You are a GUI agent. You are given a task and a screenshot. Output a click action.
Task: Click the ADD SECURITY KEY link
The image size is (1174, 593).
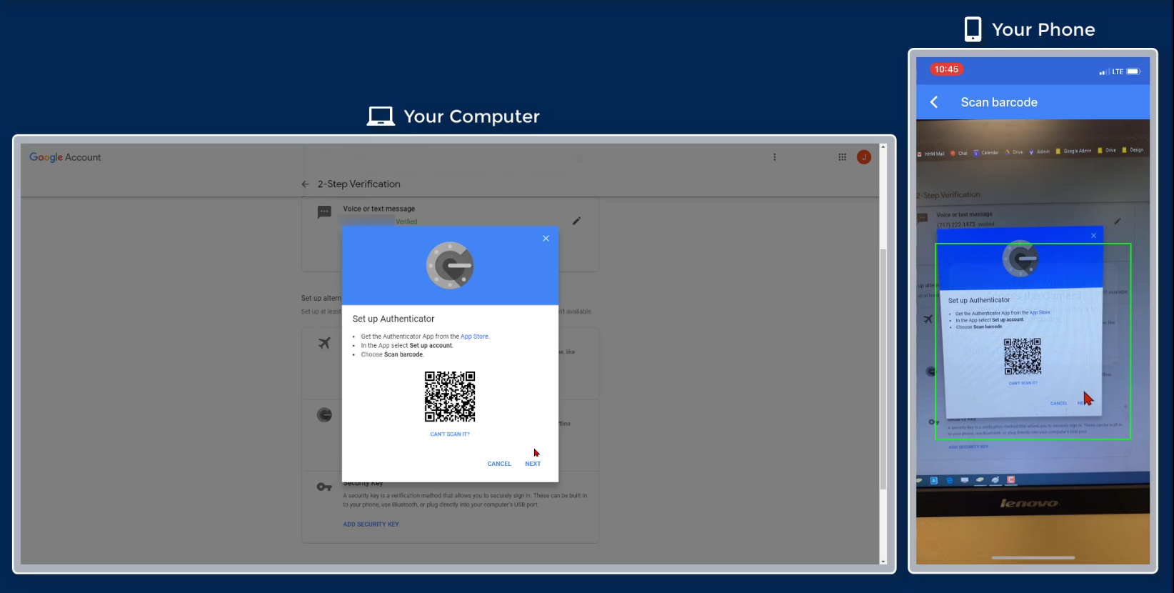click(x=371, y=524)
